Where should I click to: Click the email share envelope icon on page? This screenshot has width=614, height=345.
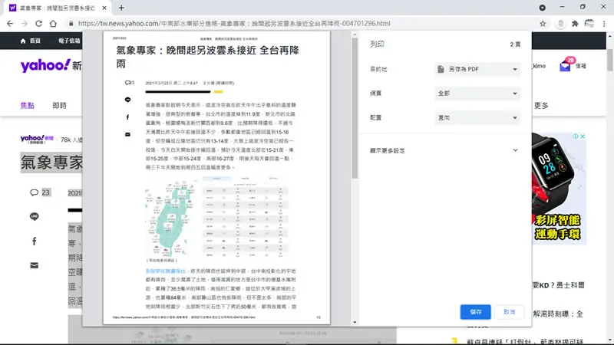click(x=34, y=265)
